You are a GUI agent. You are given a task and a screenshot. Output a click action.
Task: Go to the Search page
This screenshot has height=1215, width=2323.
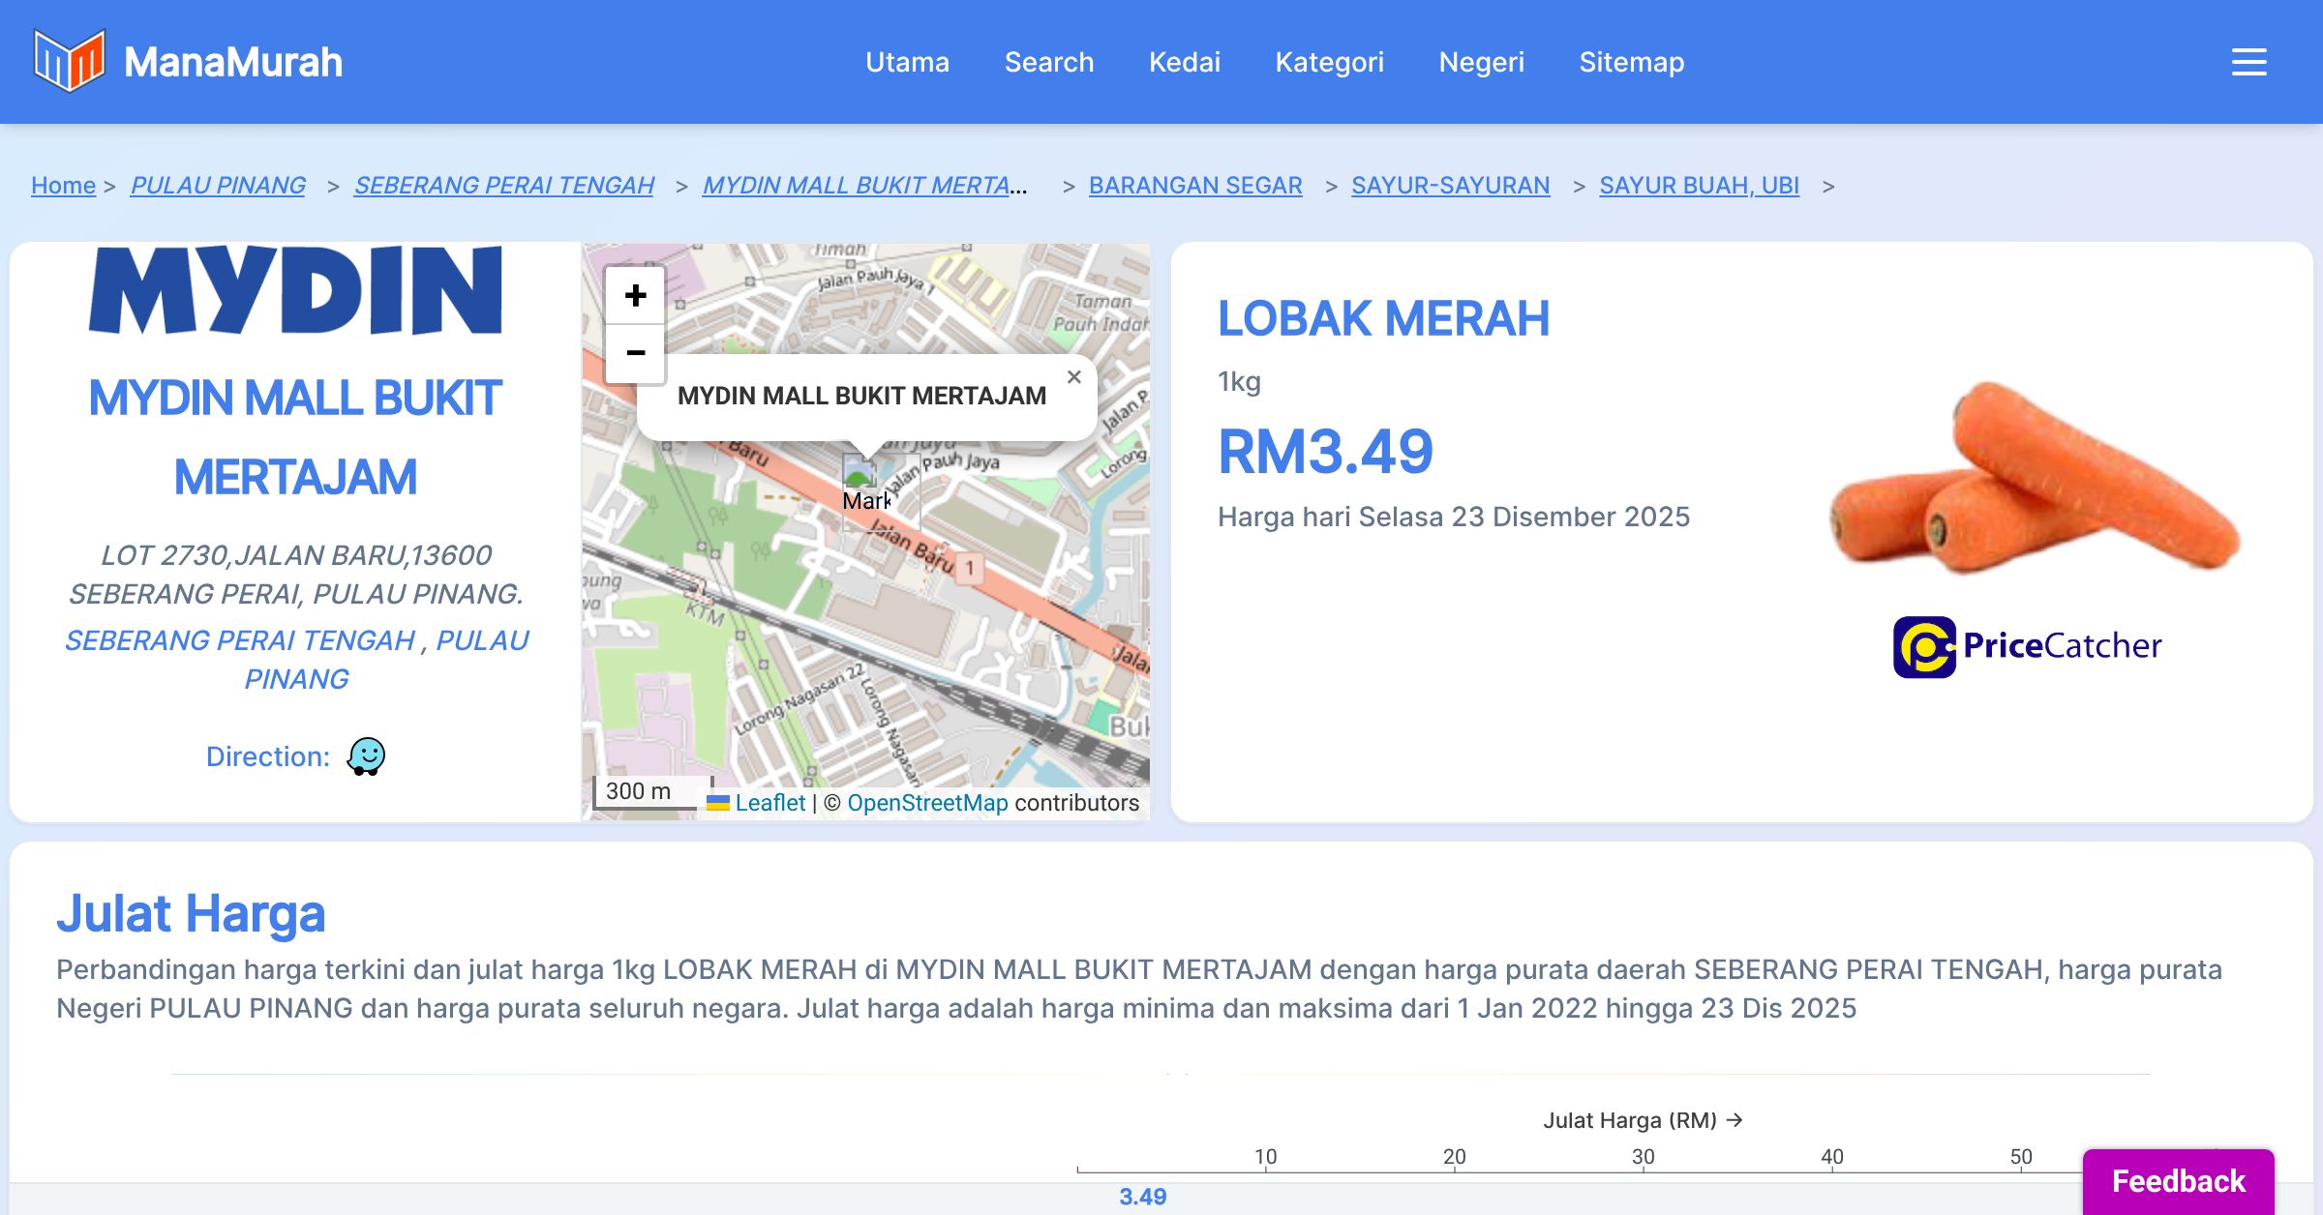tap(1048, 62)
